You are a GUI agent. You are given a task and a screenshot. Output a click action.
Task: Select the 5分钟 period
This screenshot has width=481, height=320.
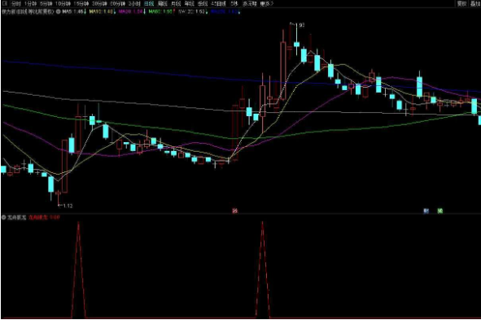pyautogui.click(x=46, y=4)
